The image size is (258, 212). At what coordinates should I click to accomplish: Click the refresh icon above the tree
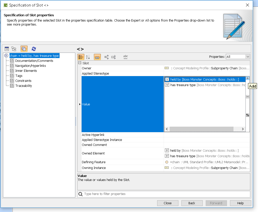point(34,49)
